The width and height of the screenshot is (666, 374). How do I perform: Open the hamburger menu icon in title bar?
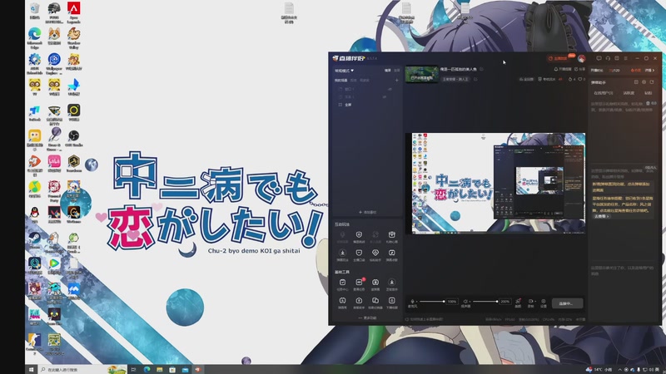tap(626, 58)
